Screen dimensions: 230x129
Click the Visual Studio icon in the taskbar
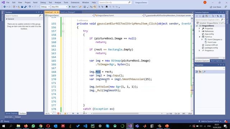(x=130, y=126)
